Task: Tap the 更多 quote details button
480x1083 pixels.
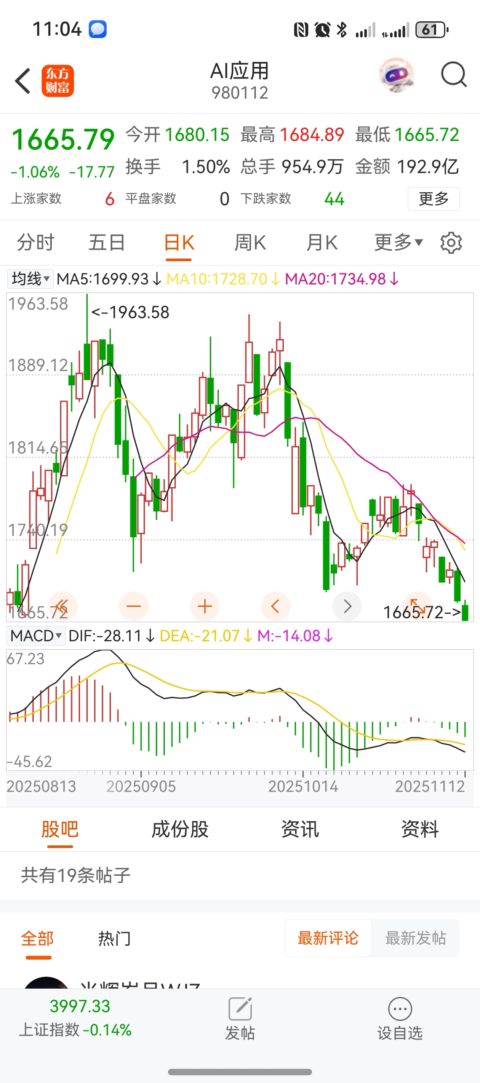Action: click(x=433, y=198)
